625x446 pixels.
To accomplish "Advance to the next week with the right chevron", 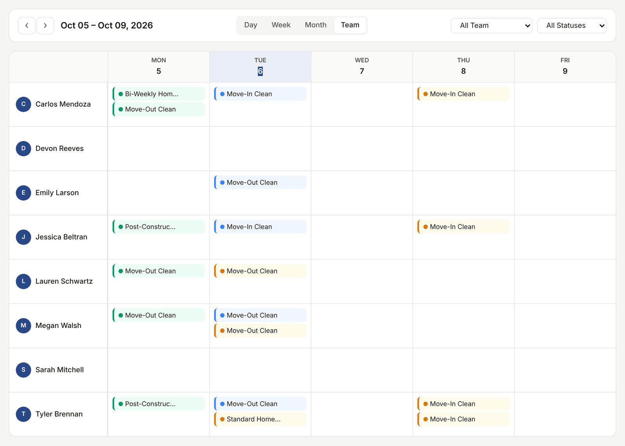I will pyautogui.click(x=45, y=25).
